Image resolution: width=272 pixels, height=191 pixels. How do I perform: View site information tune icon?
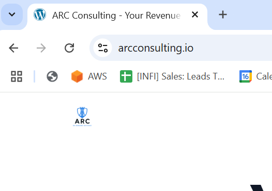[103, 48]
